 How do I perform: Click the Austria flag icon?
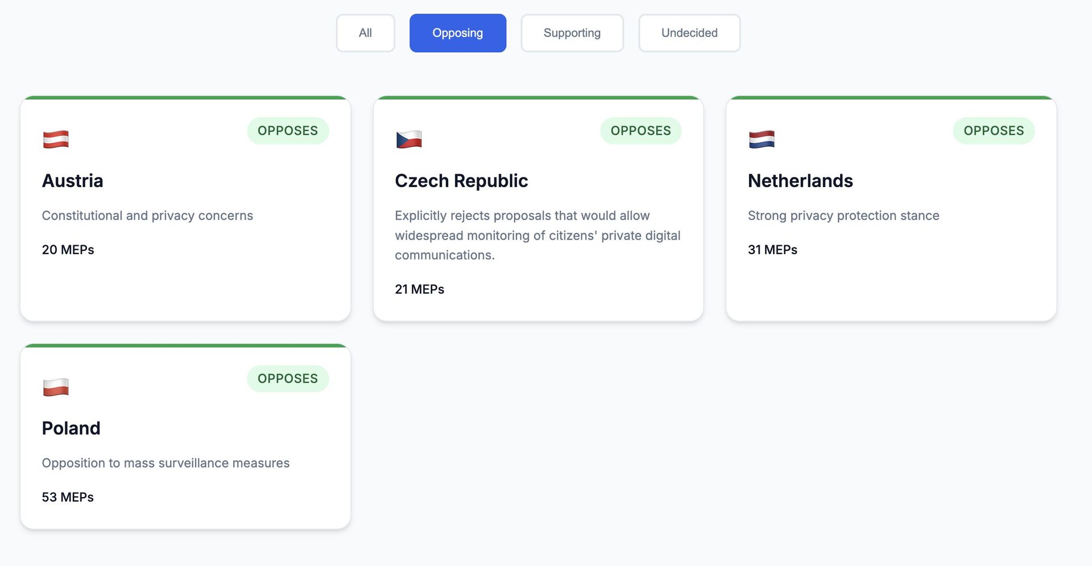(56, 139)
